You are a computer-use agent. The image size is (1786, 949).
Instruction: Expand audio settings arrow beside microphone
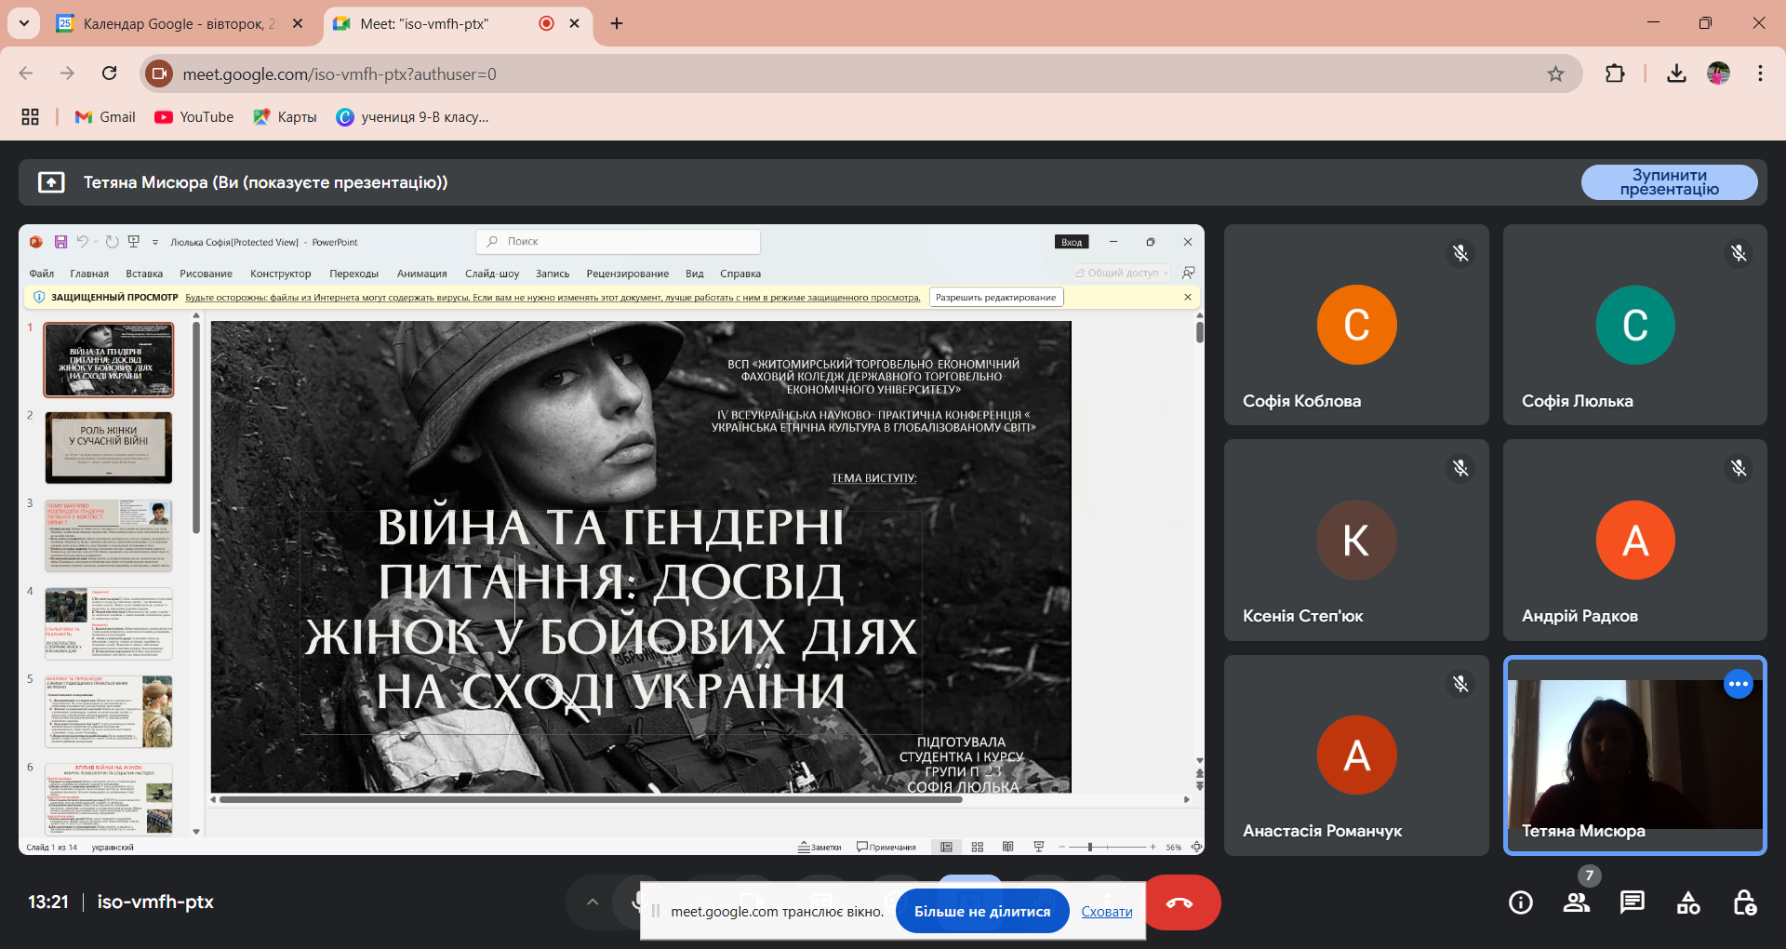coord(593,902)
